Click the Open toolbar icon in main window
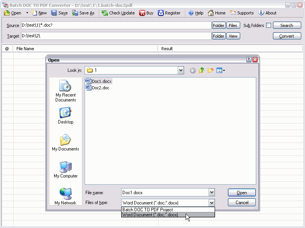This screenshot has height=228, width=305. tap(7, 13)
